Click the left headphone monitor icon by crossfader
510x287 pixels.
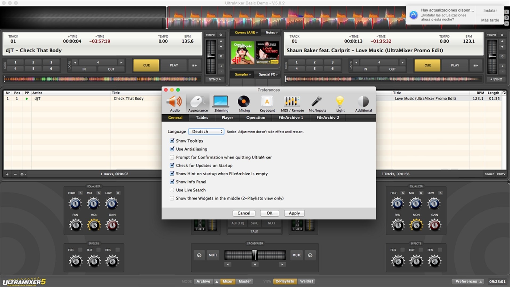199,255
